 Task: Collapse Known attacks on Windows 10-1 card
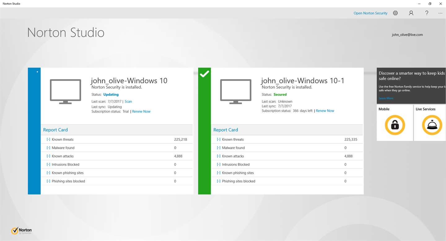point(219,156)
